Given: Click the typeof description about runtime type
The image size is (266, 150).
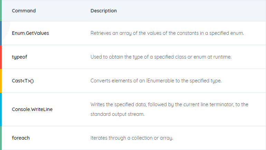Looking at the screenshot, I should tap(161, 57).
